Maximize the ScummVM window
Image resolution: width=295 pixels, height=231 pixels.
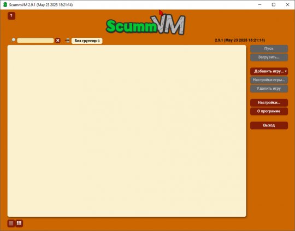[274, 5]
